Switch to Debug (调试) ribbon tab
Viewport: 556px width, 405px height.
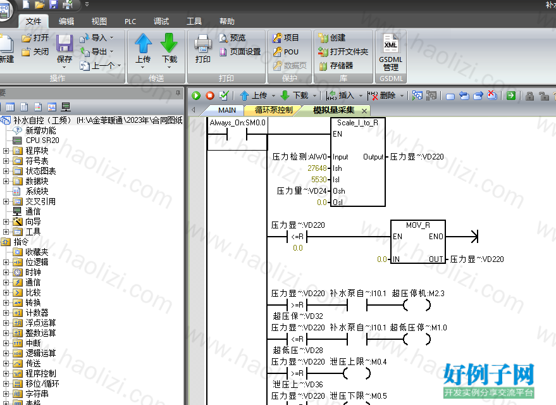[161, 22]
